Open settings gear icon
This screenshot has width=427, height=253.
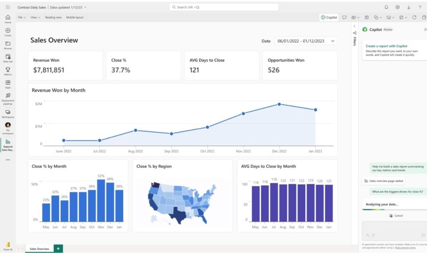[x=397, y=7]
